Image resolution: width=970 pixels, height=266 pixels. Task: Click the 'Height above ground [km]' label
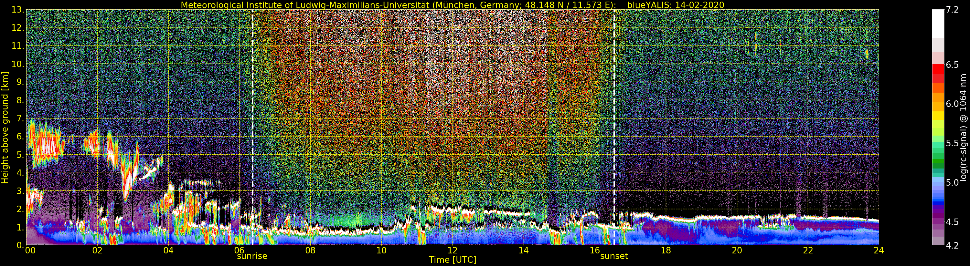(x=5, y=128)
